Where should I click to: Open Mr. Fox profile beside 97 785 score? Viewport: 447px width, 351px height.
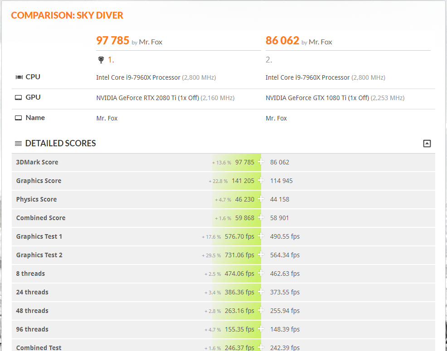pyautogui.click(x=151, y=42)
